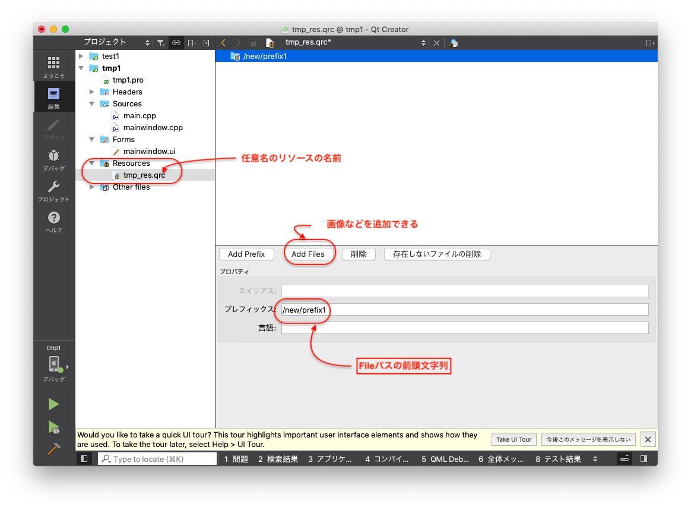Screen dimensions: 691x510
Task: Open the Design (デザイン) mode
Action: [x=54, y=128]
